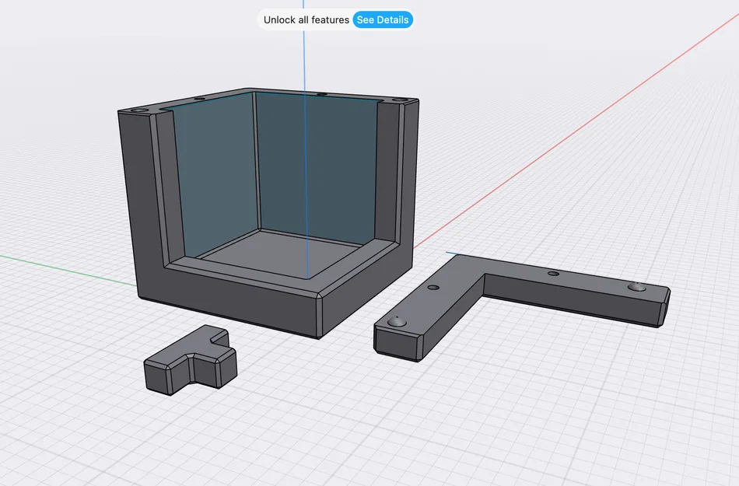Click the See Details button

[x=383, y=19]
